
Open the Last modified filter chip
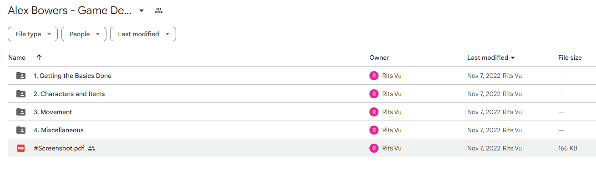click(143, 34)
